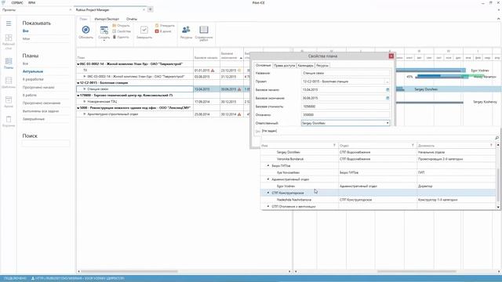Viewport: 502px width, 282px height.
Task: Collapse Административный отдел group in list
Action: (x=268, y=179)
